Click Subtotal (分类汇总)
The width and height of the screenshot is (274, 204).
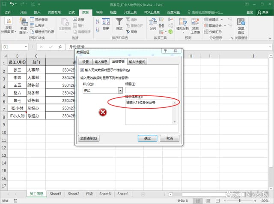(213, 32)
